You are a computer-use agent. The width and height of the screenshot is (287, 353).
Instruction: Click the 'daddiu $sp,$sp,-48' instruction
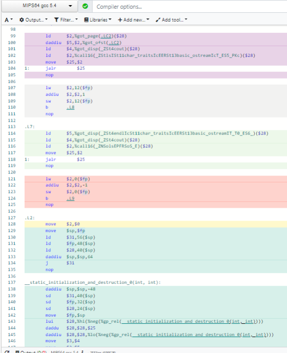point(70,289)
